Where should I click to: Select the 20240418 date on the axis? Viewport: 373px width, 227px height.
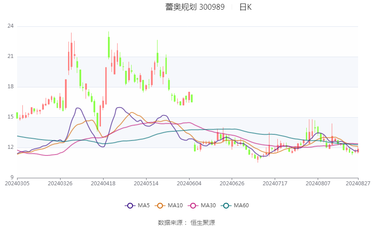click(x=103, y=183)
